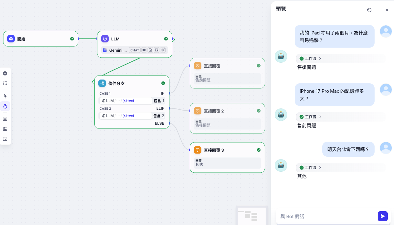Viewport: 394px width, 225px height.
Task: Click the add node plus icon
Action: [5, 73]
